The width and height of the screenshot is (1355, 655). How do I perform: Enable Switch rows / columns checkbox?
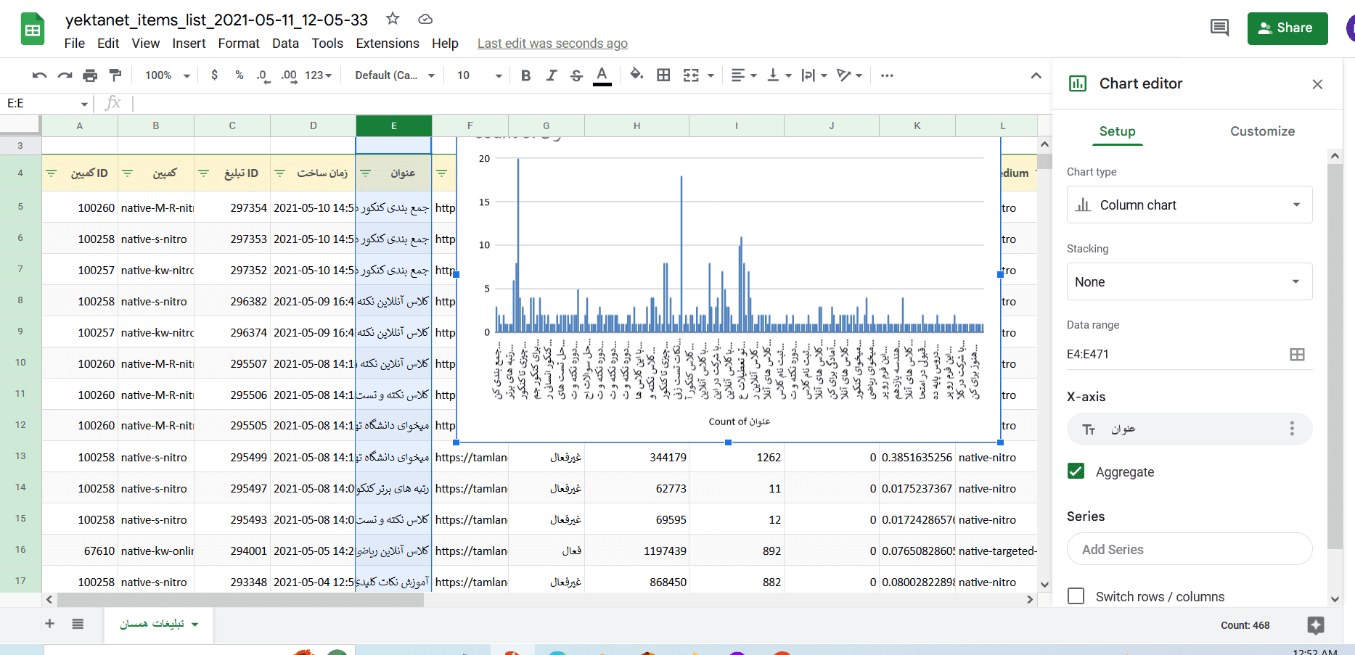[1076, 596]
